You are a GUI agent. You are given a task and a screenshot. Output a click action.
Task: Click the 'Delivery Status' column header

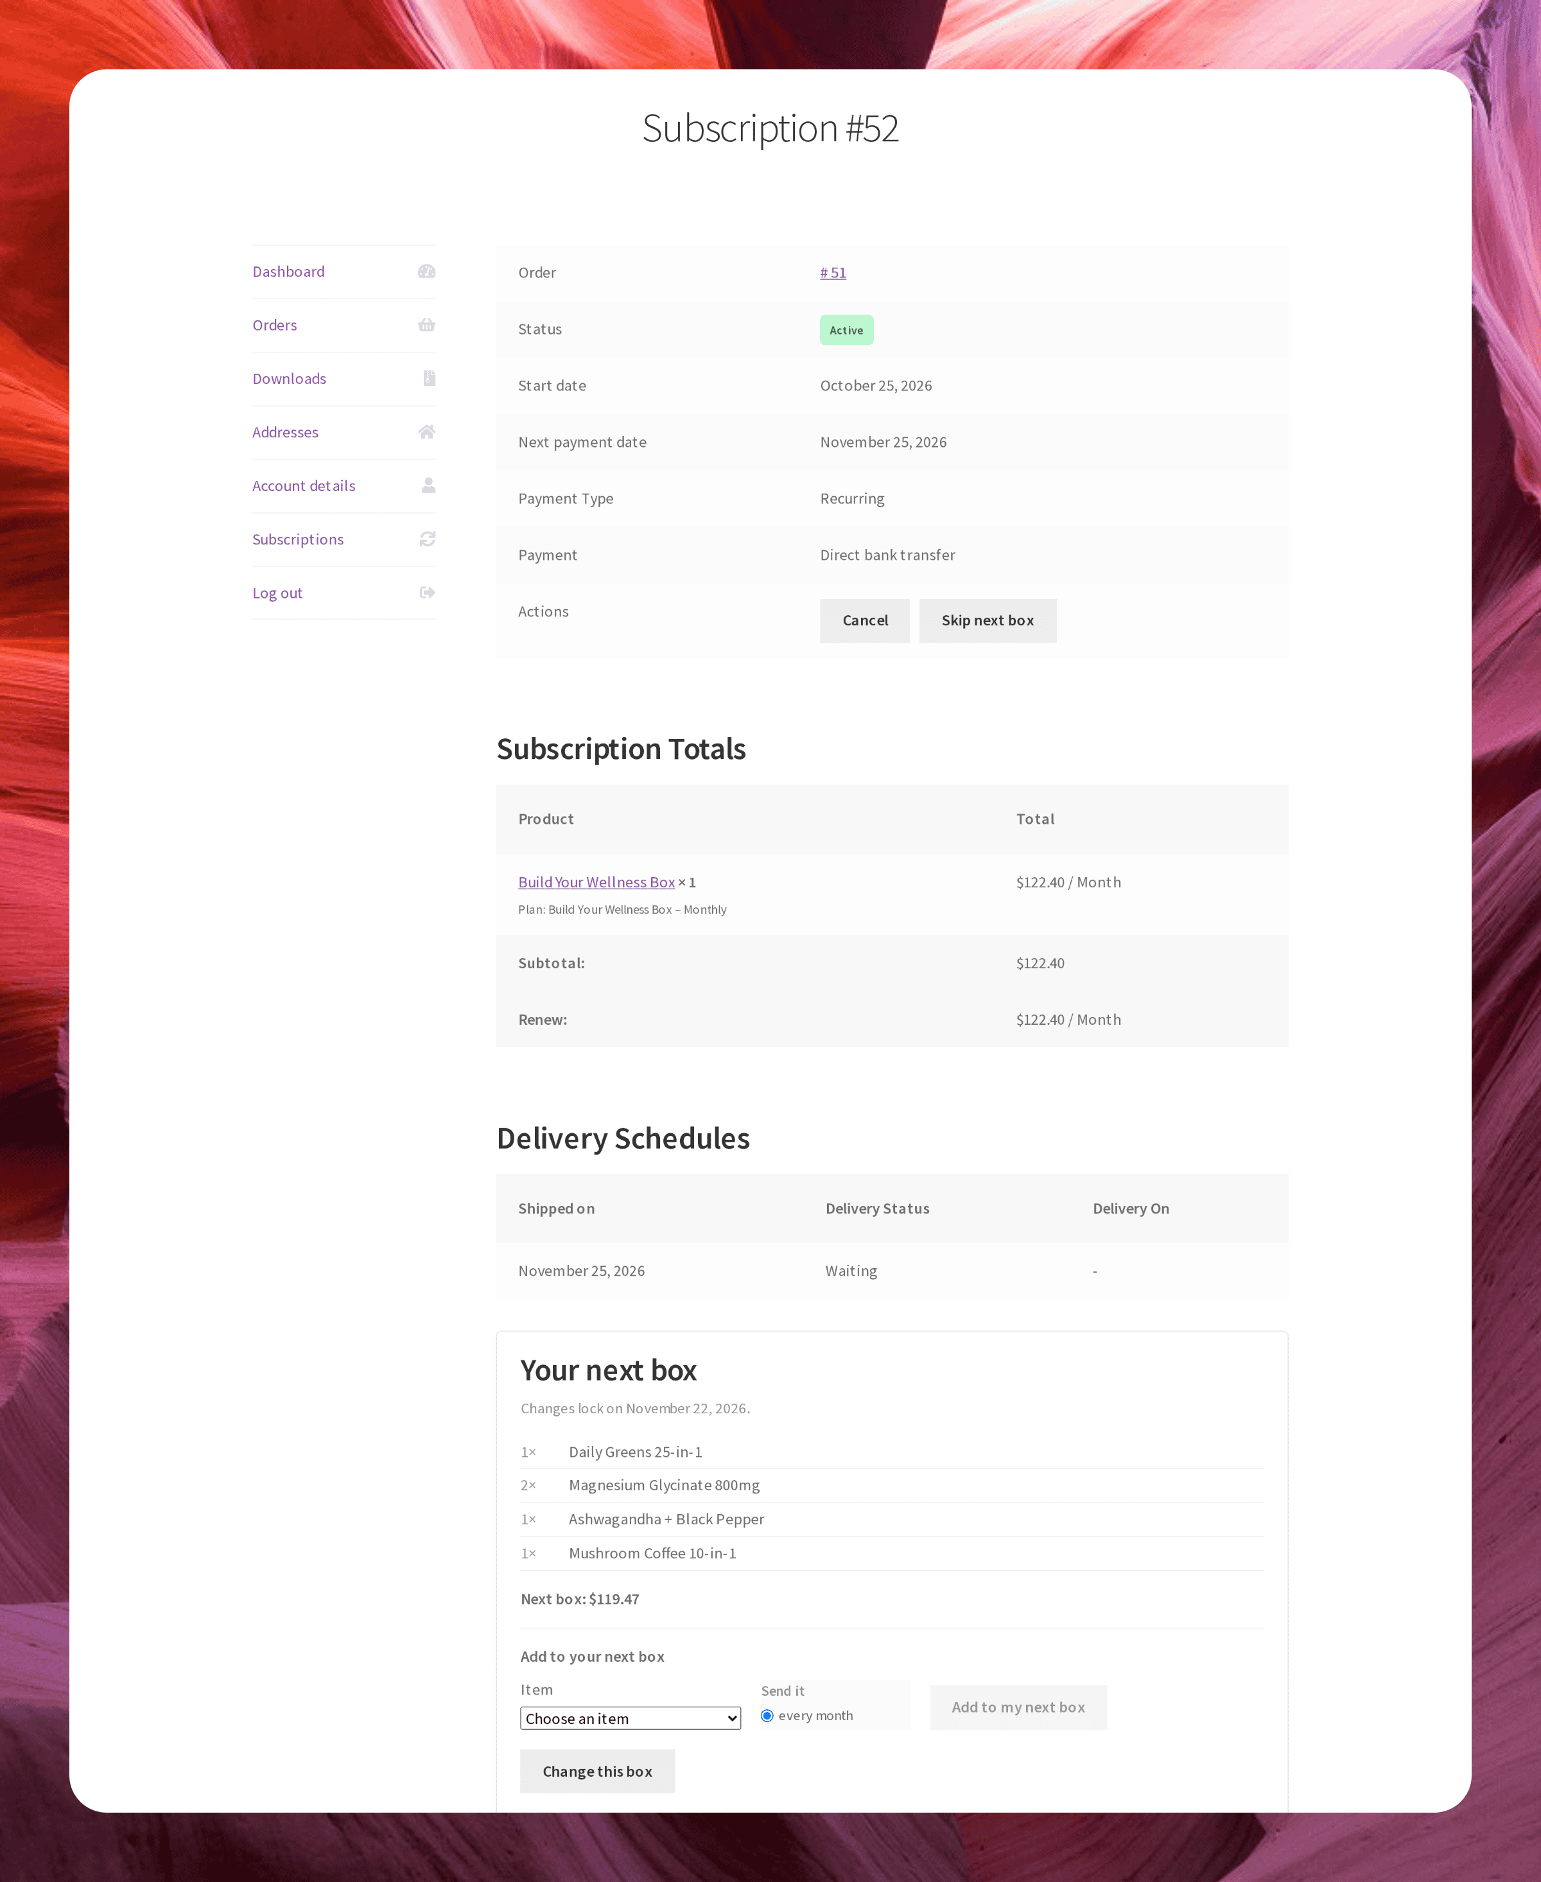tap(878, 1208)
